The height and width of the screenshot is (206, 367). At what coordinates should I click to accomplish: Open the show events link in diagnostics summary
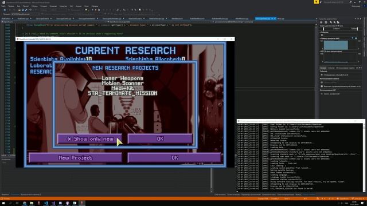(336, 75)
